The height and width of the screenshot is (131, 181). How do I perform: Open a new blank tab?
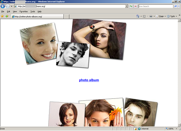(x=67, y=16)
